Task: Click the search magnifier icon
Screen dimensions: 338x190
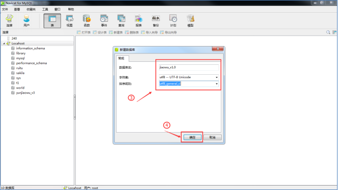Action: (328, 32)
